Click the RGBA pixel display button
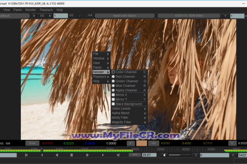This screenshot has height=164, width=247. click(x=32, y=143)
